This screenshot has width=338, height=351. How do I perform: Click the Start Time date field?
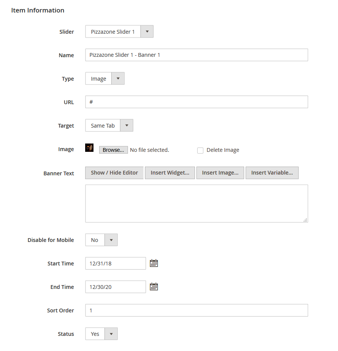coord(115,264)
